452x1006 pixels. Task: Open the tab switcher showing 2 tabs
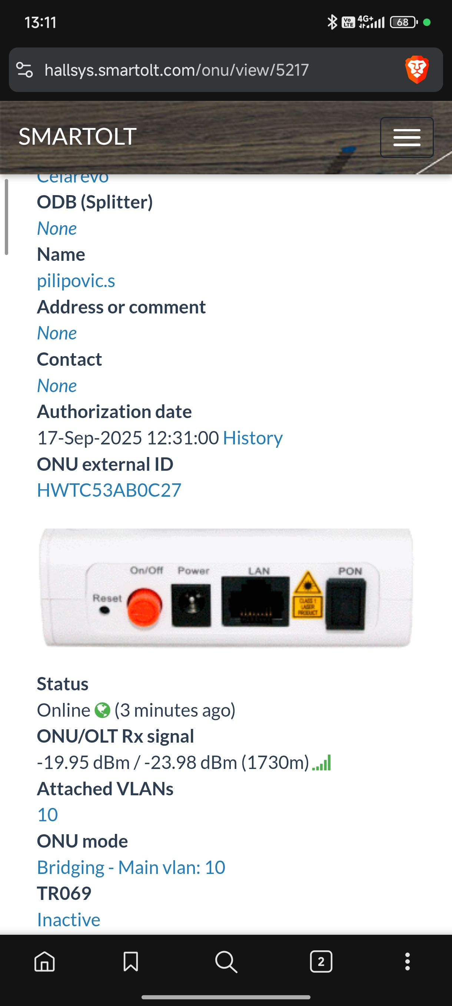321,961
